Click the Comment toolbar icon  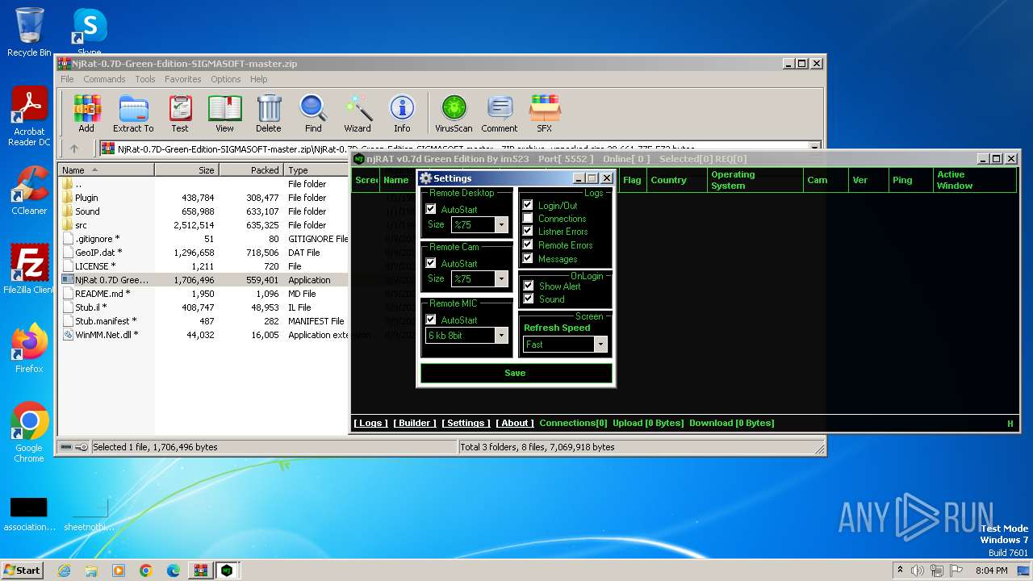(x=500, y=113)
